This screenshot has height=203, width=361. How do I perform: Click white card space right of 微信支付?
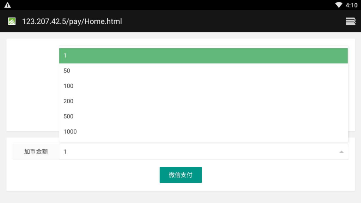(x=276, y=175)
